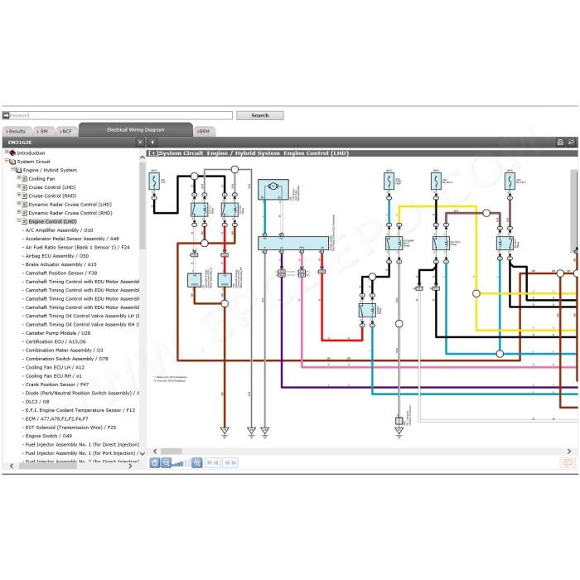Select the Electrical Wiring Diagram tab
The height and width of the screenshot is (580, 580).
click(135, 130)
